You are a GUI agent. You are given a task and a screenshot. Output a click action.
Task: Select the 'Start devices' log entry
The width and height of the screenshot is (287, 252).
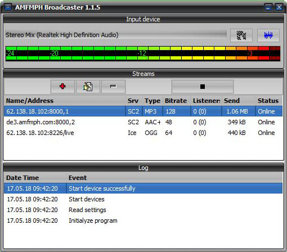pyautogui.click(x=143, y=199)
